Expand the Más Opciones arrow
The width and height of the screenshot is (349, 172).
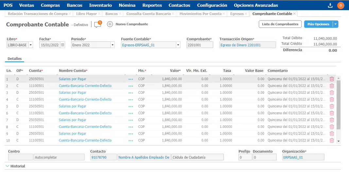(x=335, y=24)
